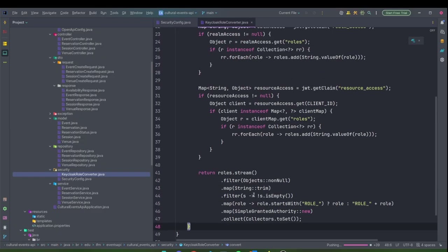
Task: Toggle the OFF inspection indicator
Action: (x=433, y=30)
